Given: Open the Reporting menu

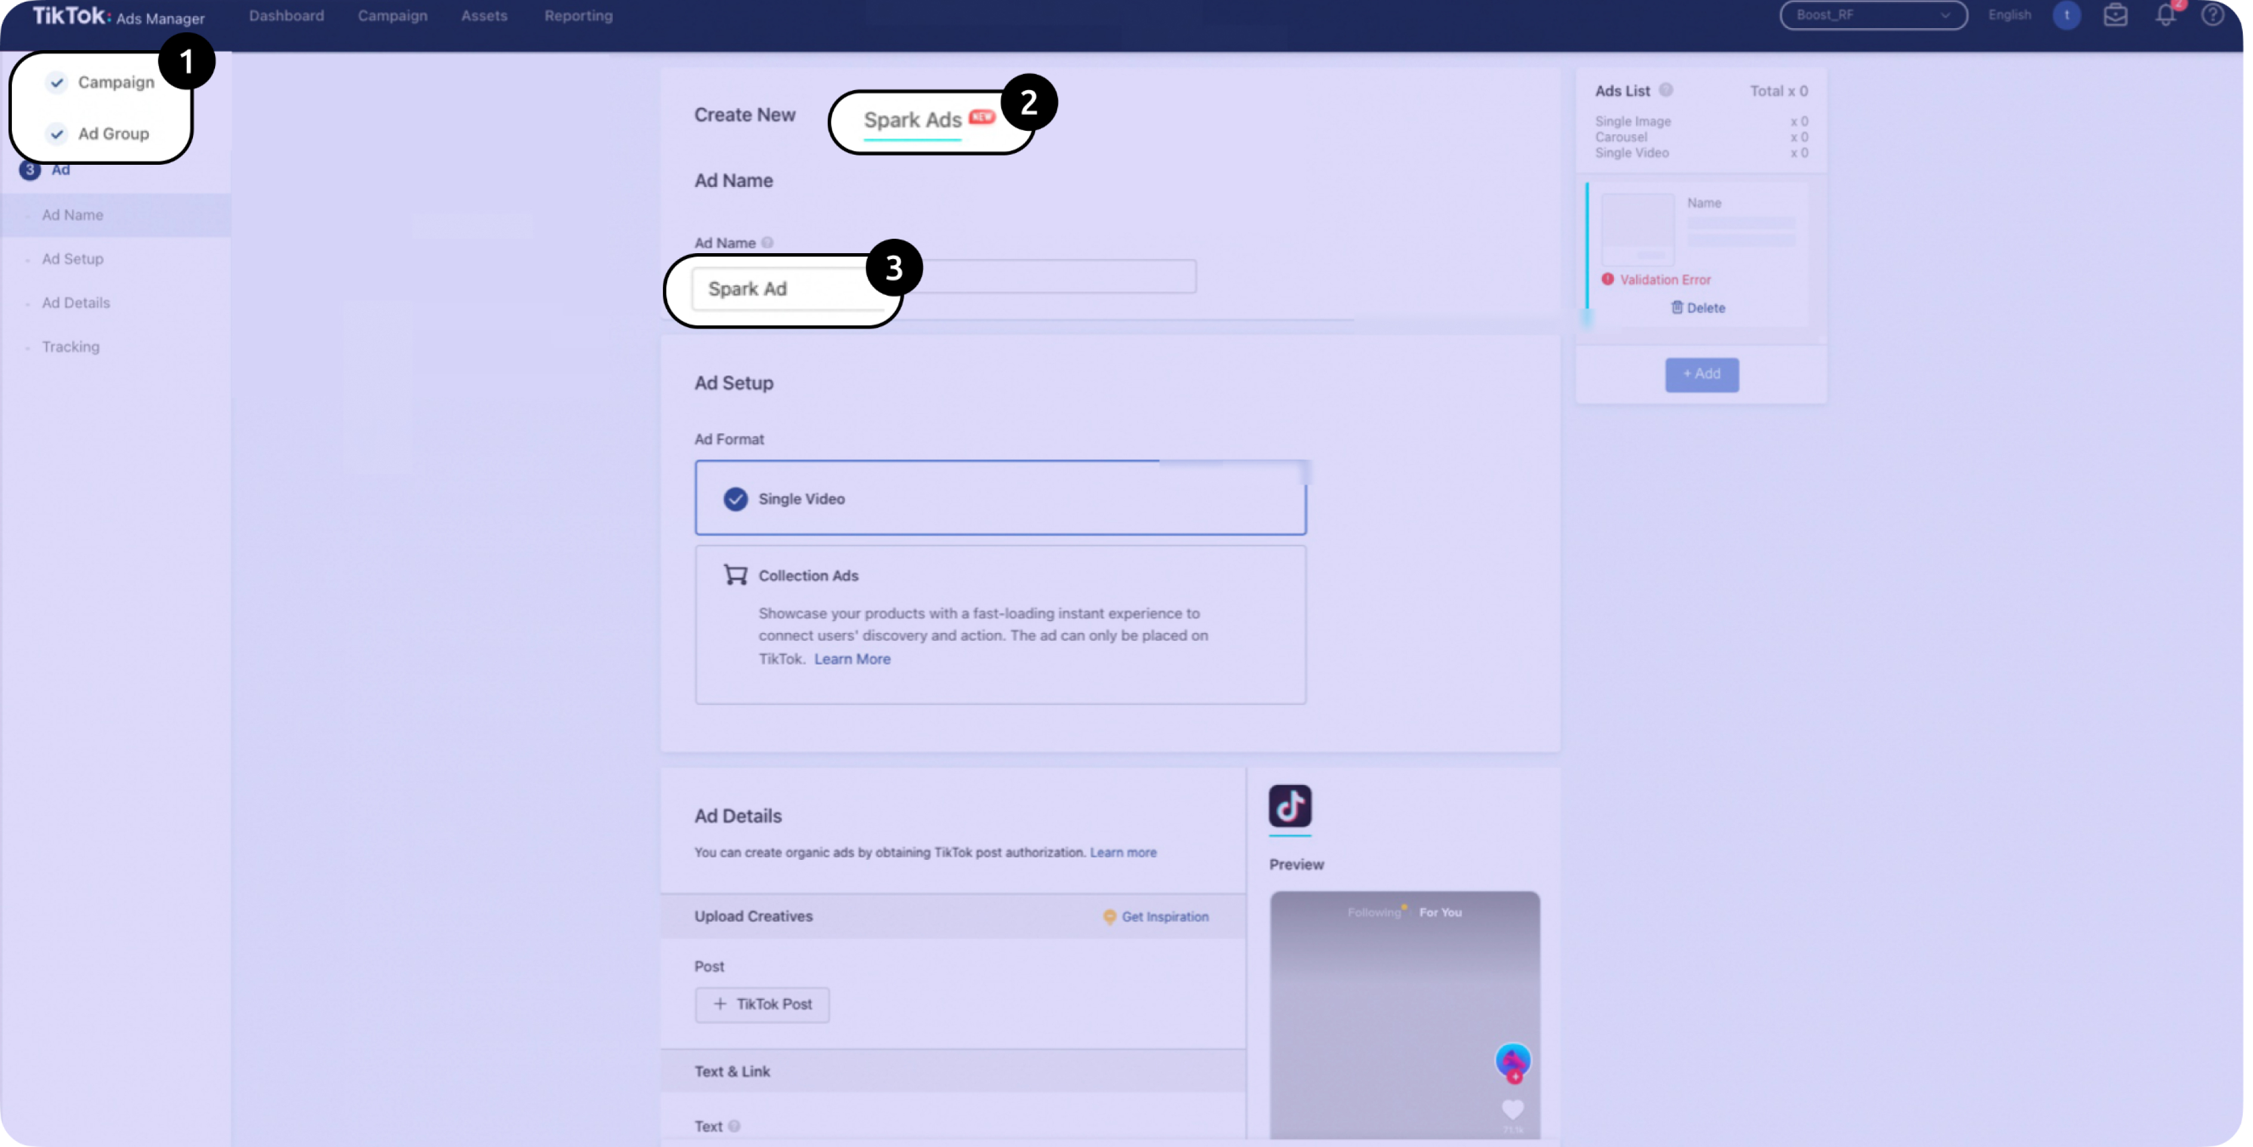Looking at the screenshot, I should 578,16.
